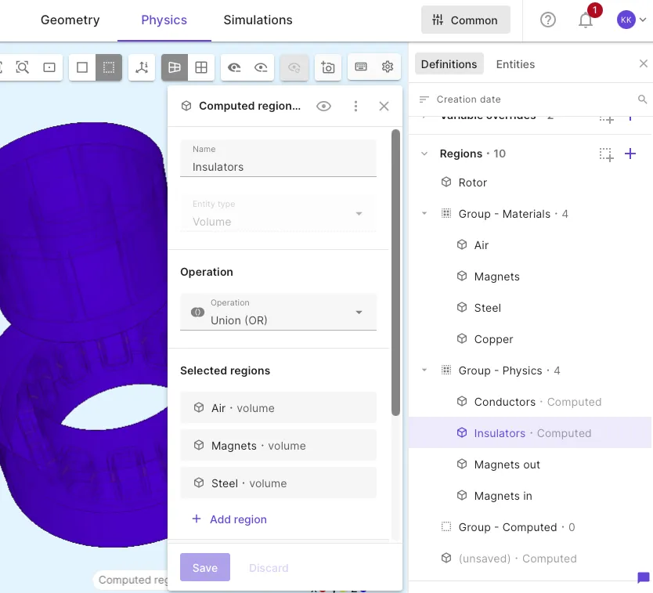The image size is (653, 593).
Task: Click the cube icon beside Rotor
Action: click(446, 182)
